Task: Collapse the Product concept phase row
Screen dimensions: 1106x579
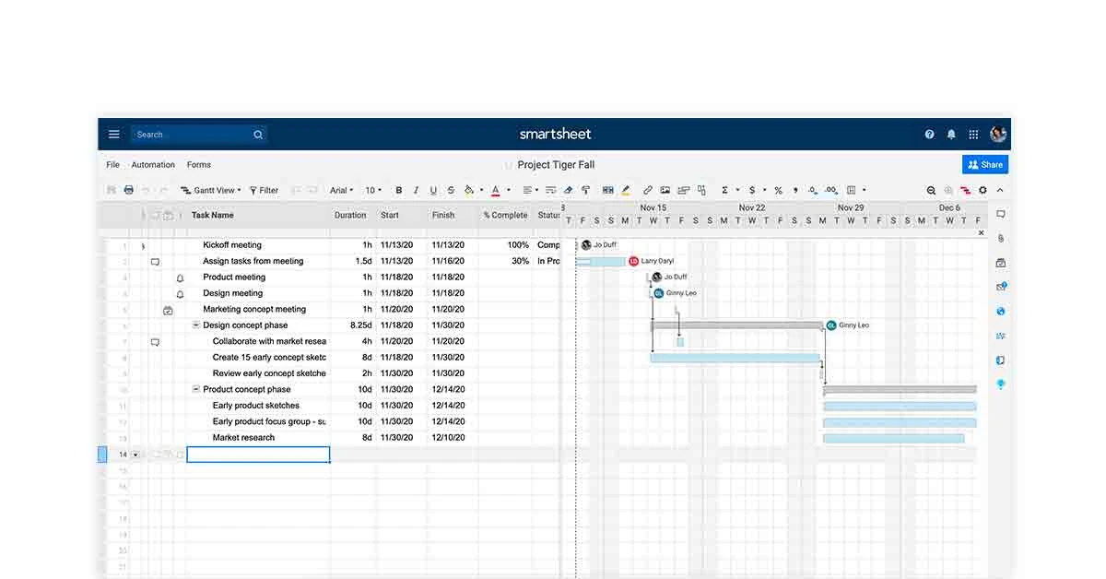Action: point(194,389)
